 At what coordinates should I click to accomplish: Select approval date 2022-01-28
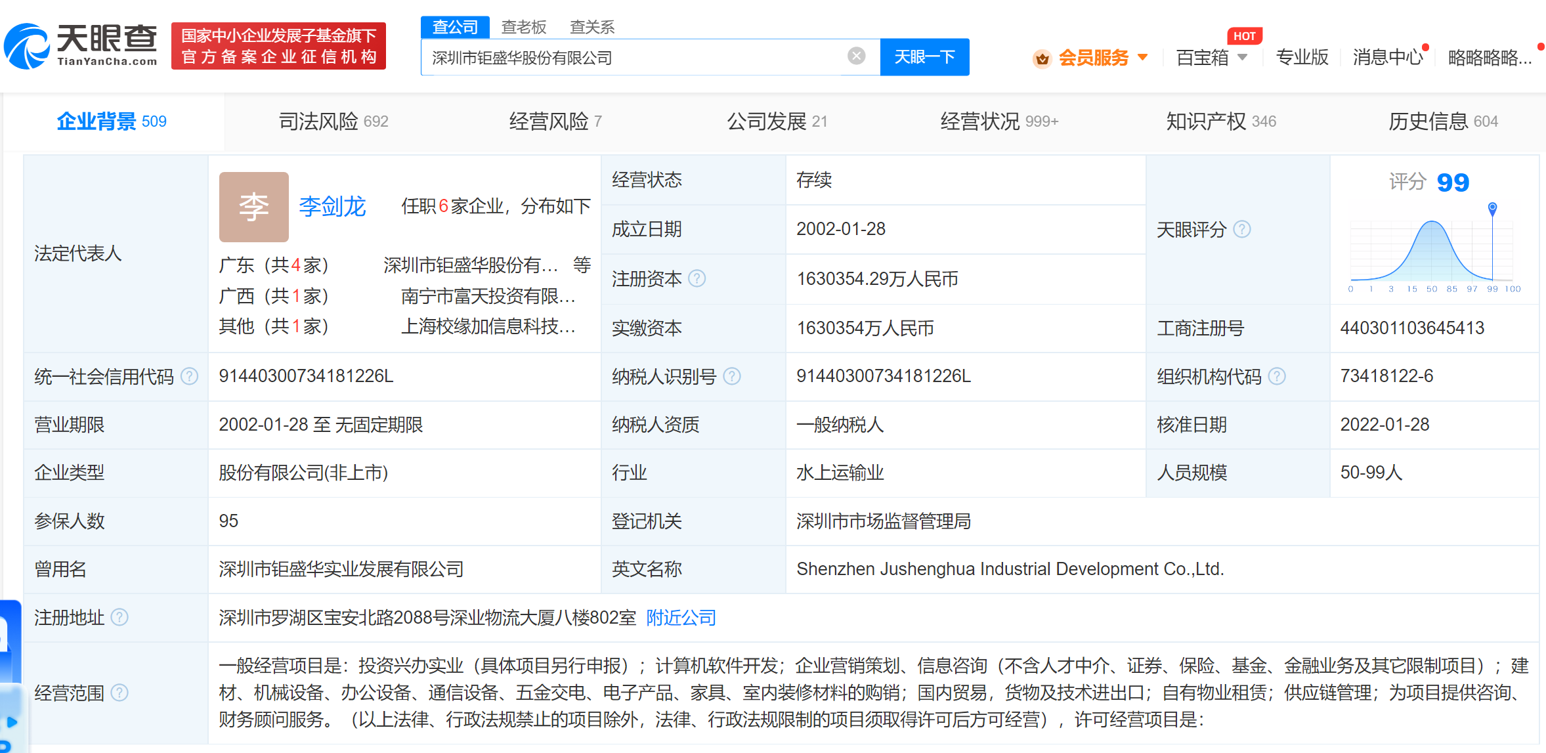[x=1385, y=425]
